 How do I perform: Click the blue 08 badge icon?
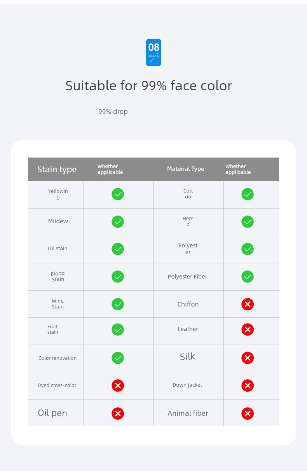pyautogui.click(x=153, y=53)
